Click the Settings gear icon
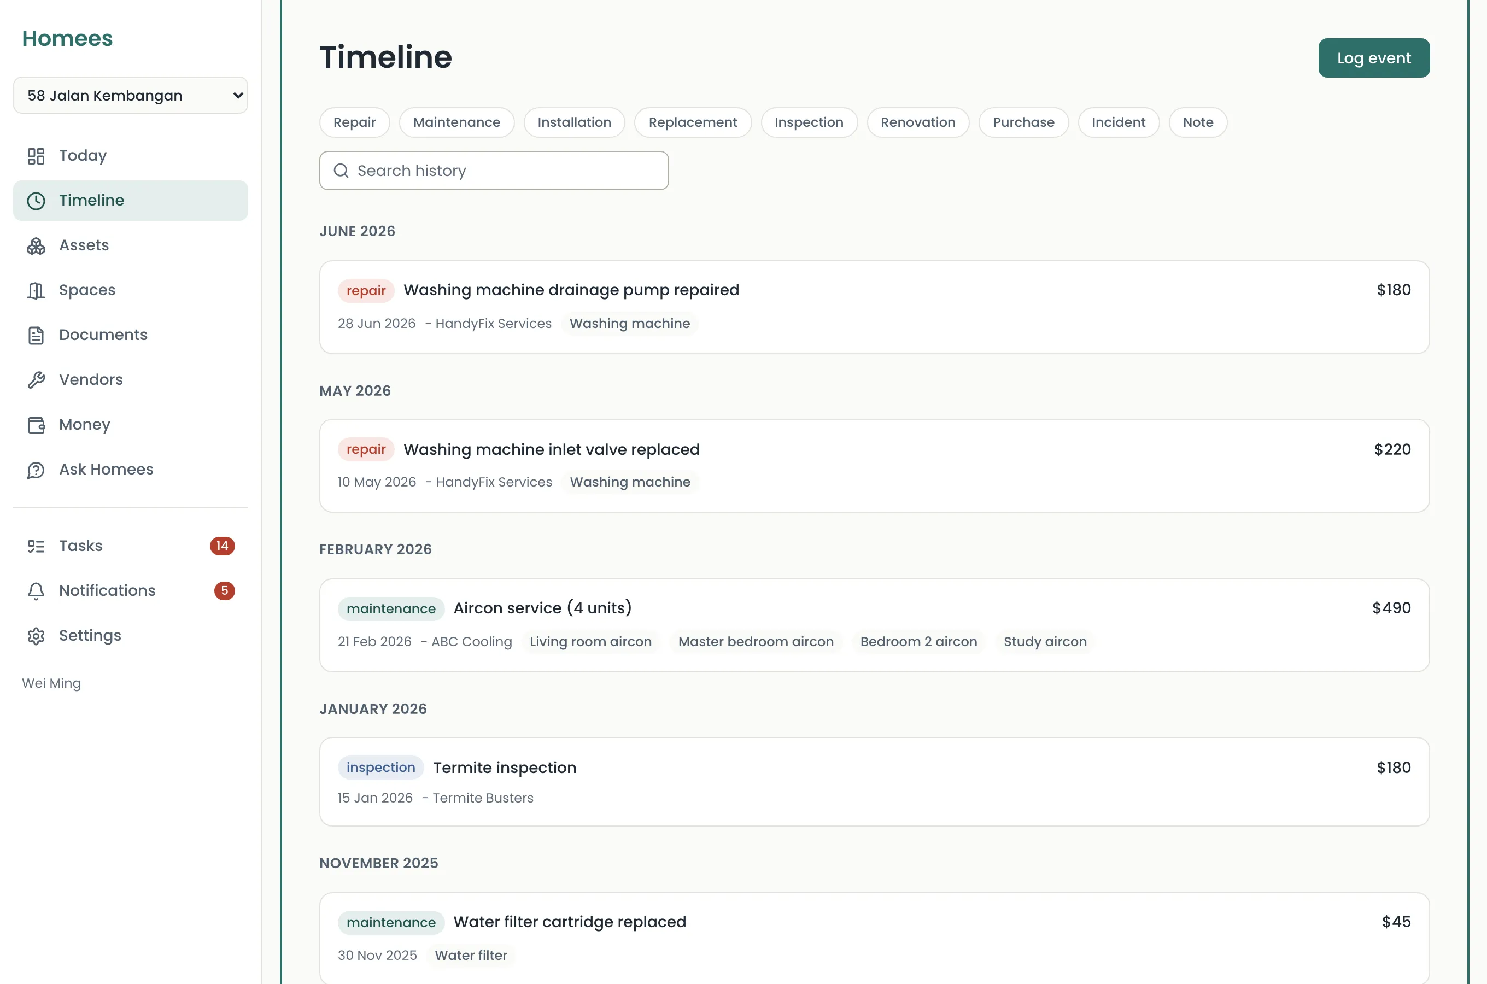1487x984 pixels. pos(36,636)
